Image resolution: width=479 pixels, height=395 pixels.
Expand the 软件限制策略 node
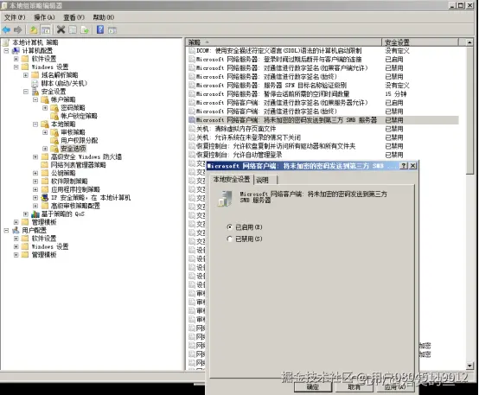coord(35,182)
